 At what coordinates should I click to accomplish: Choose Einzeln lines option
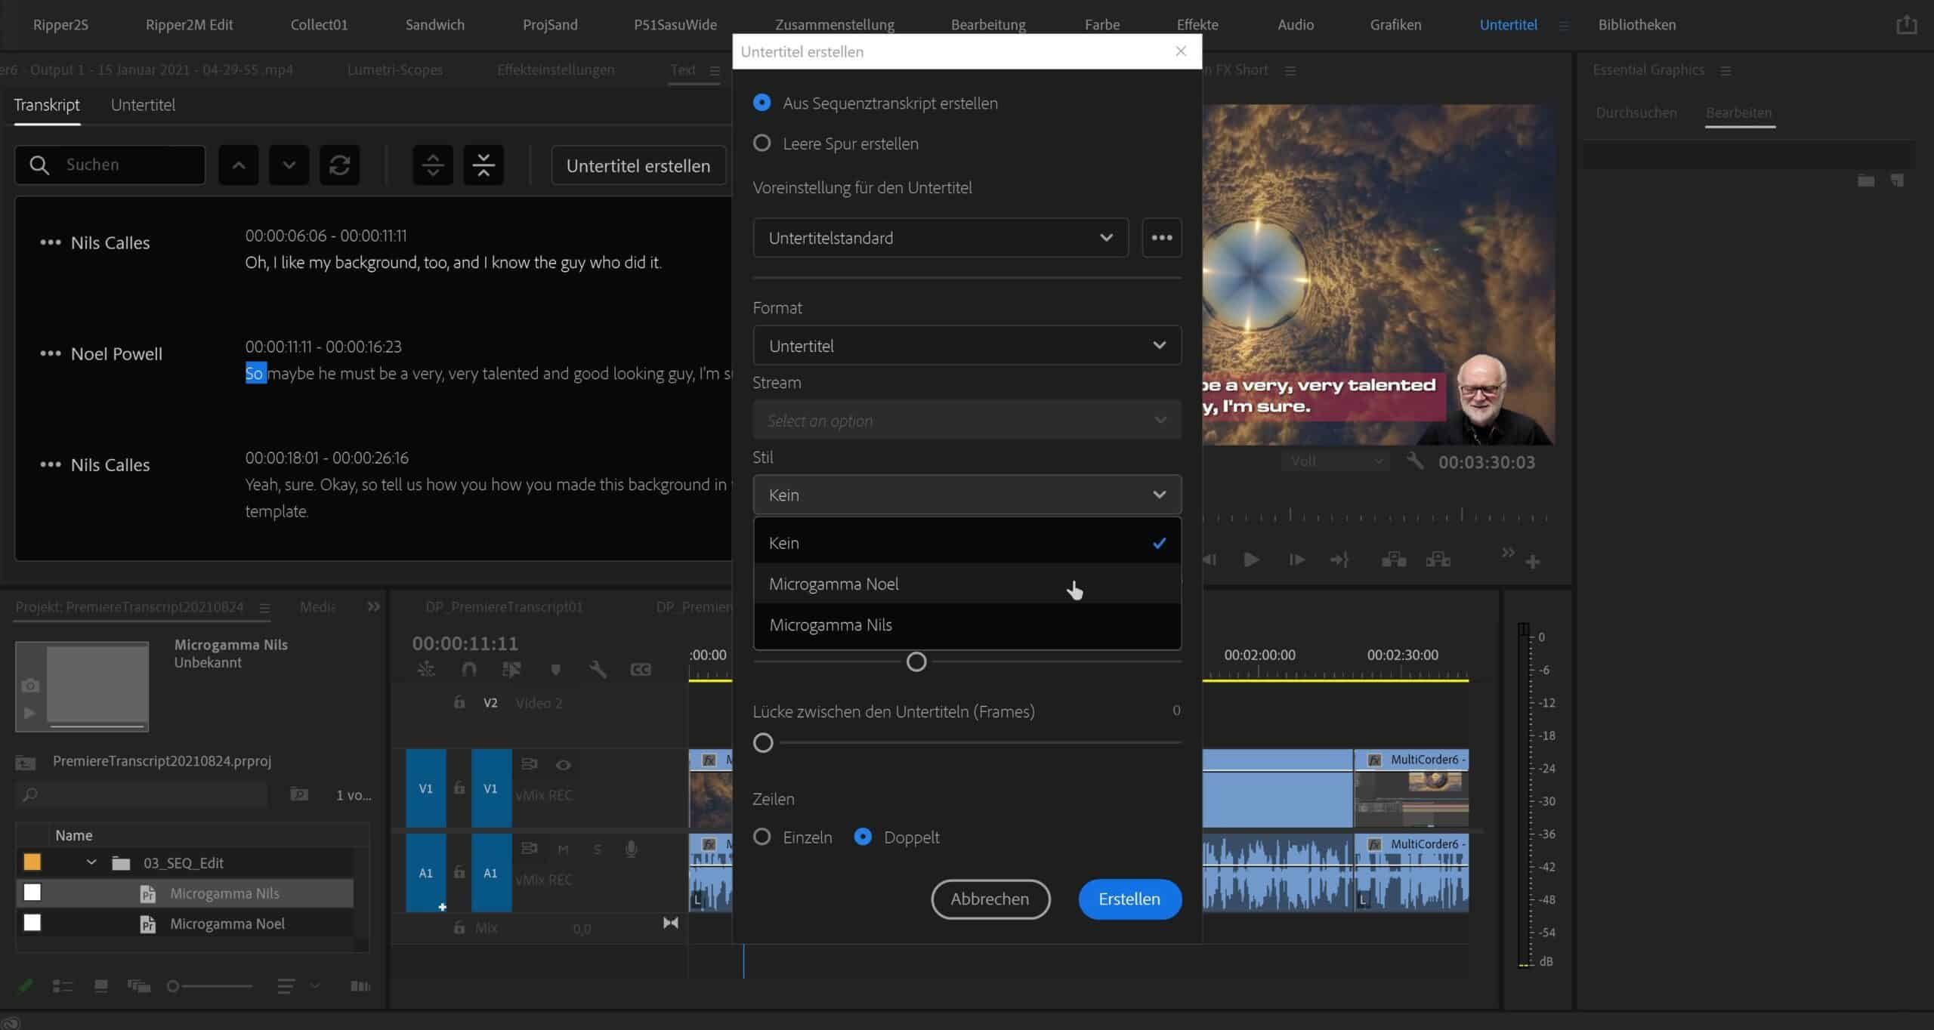pos(762,837)
